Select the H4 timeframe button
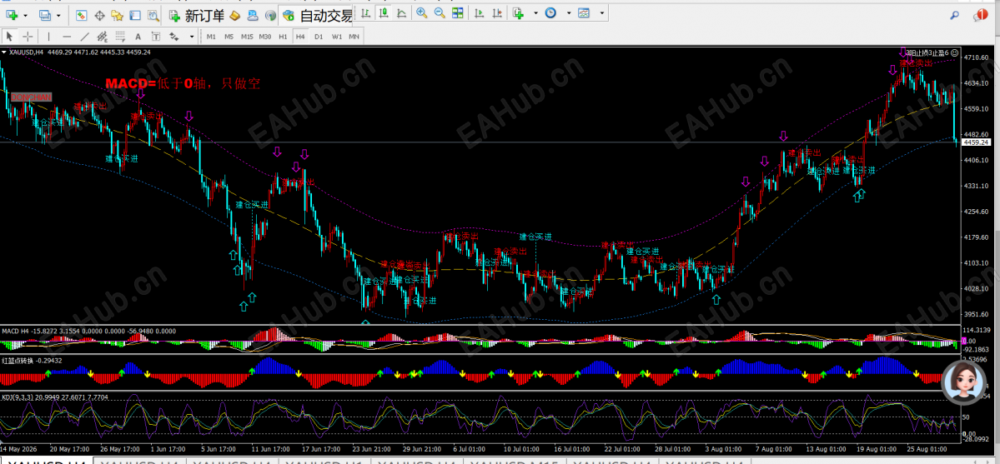The height and width of the screenshot is (464, 1000). (x=300, y=37)
